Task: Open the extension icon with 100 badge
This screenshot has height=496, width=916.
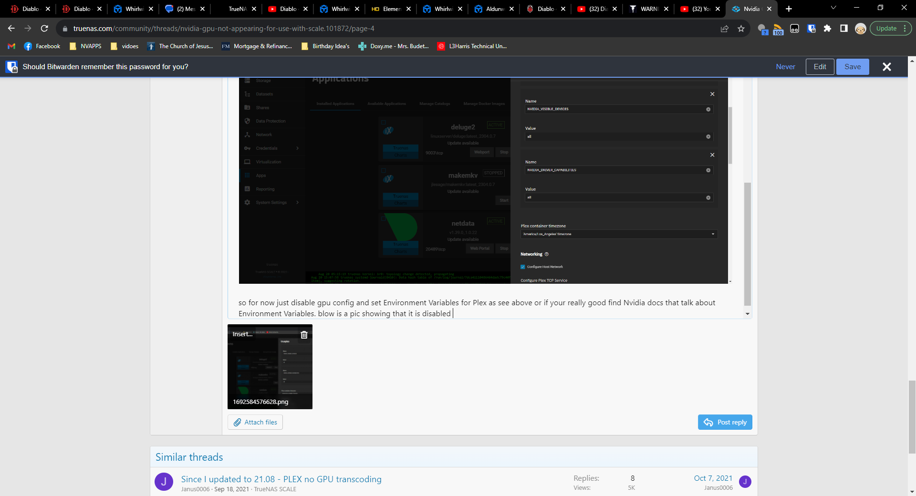Action: (x=778, y=29)
